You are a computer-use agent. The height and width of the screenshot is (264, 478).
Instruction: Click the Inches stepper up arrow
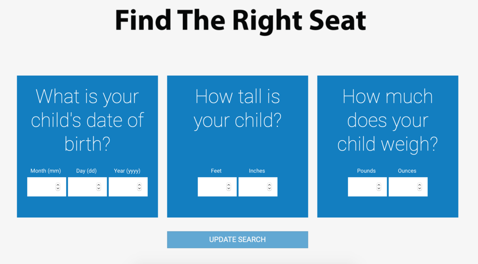[270, 184]
